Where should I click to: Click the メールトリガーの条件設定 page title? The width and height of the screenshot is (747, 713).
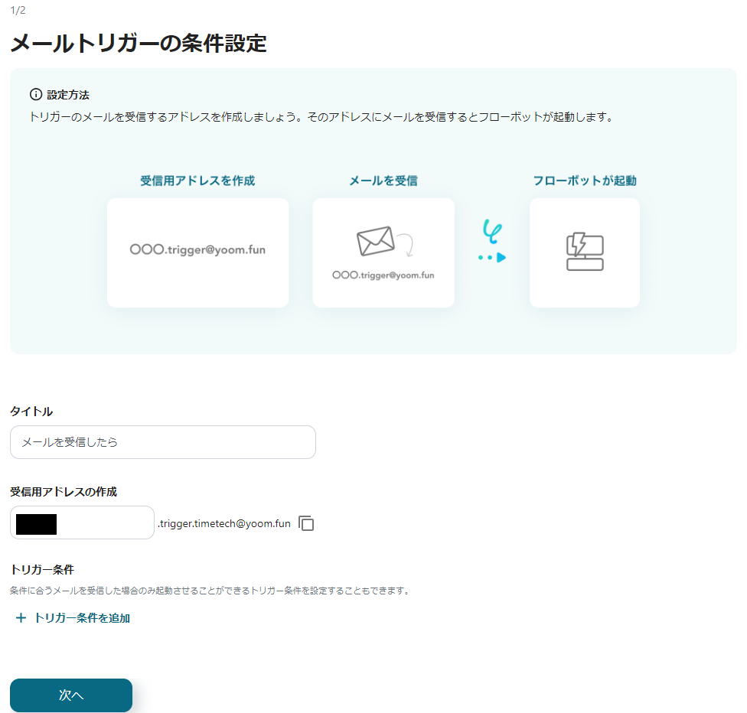click(x=139, y=44)
